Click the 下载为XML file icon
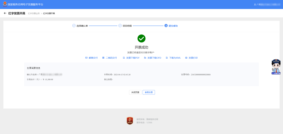283x134 pixels. tap(167, 58)
